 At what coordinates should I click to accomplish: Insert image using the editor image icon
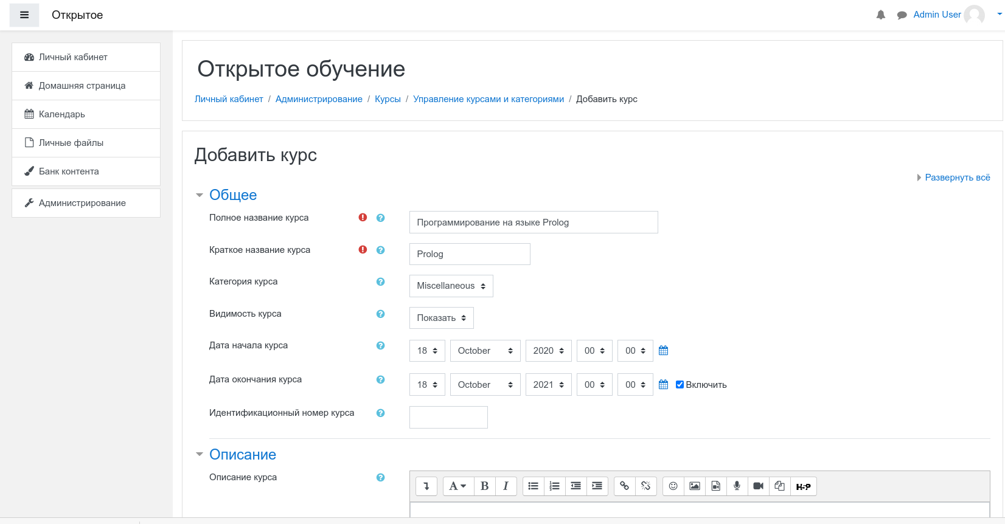coord(694,486)
